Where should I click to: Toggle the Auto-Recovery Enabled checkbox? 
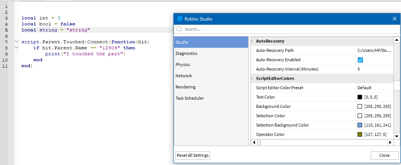click(361, 60)
